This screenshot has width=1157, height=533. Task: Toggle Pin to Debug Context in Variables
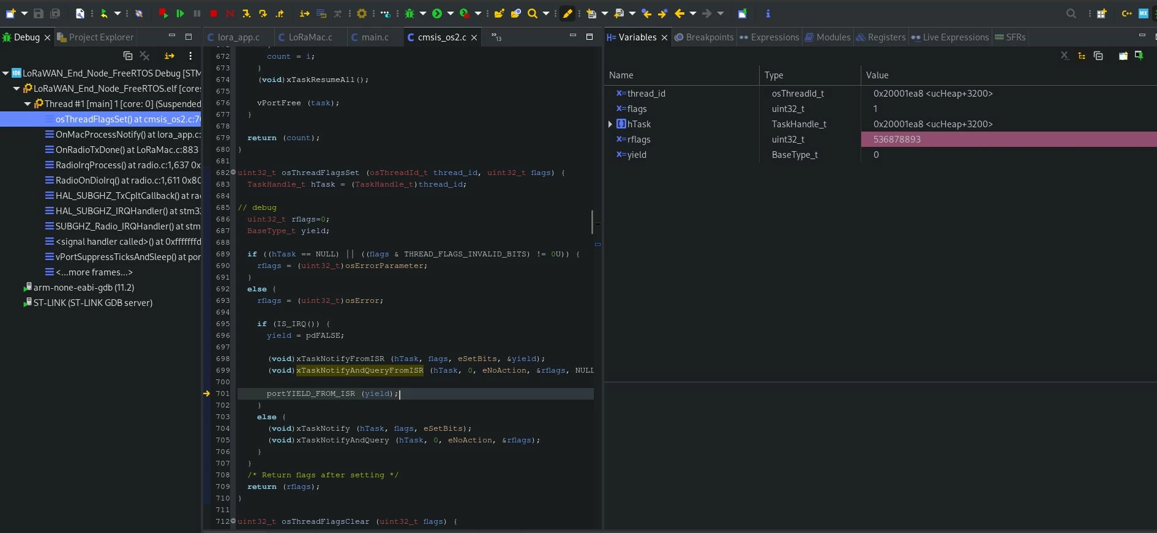point(1139,56)
